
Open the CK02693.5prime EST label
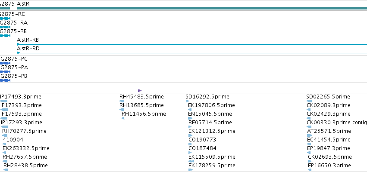[330, 157]
